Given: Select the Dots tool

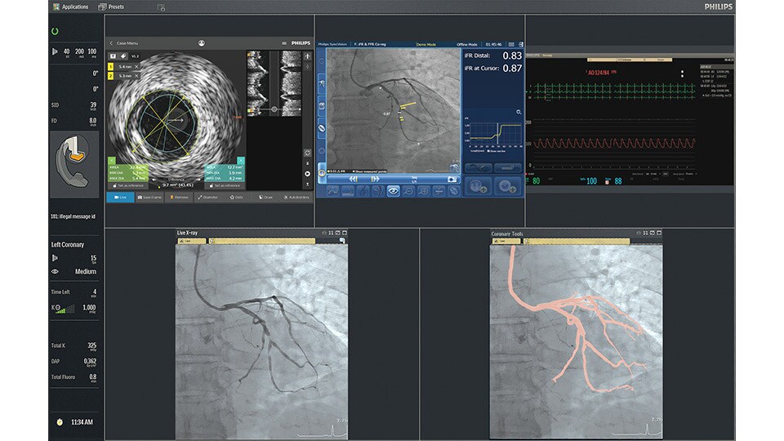Looking at the screenshot, I should pyautogui.click(x=236, y=197).
